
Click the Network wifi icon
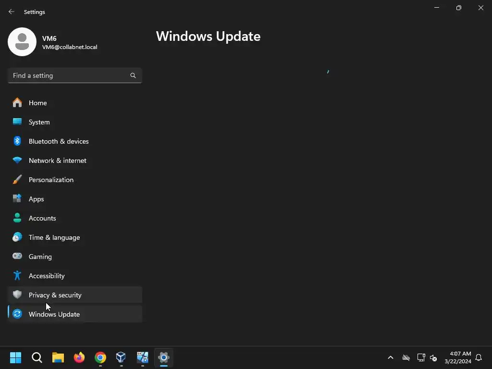(17, 160)
